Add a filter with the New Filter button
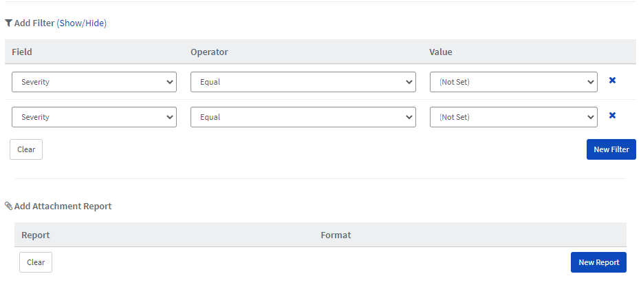This screenshot has height=285, width=641. pyautogui.click(x=611, y=149)
